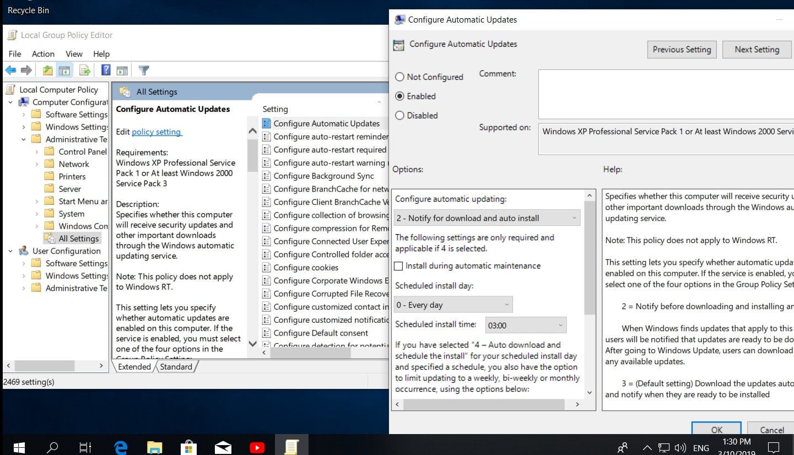Collapse Administrative Templates under Computer Configuration
This screenshot has width=794, height=455.
pyautogui.click(x=24, y=139)
